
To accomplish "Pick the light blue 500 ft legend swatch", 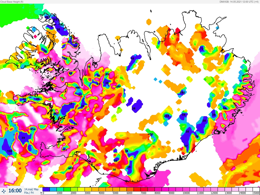I will [x=53, y=189].
